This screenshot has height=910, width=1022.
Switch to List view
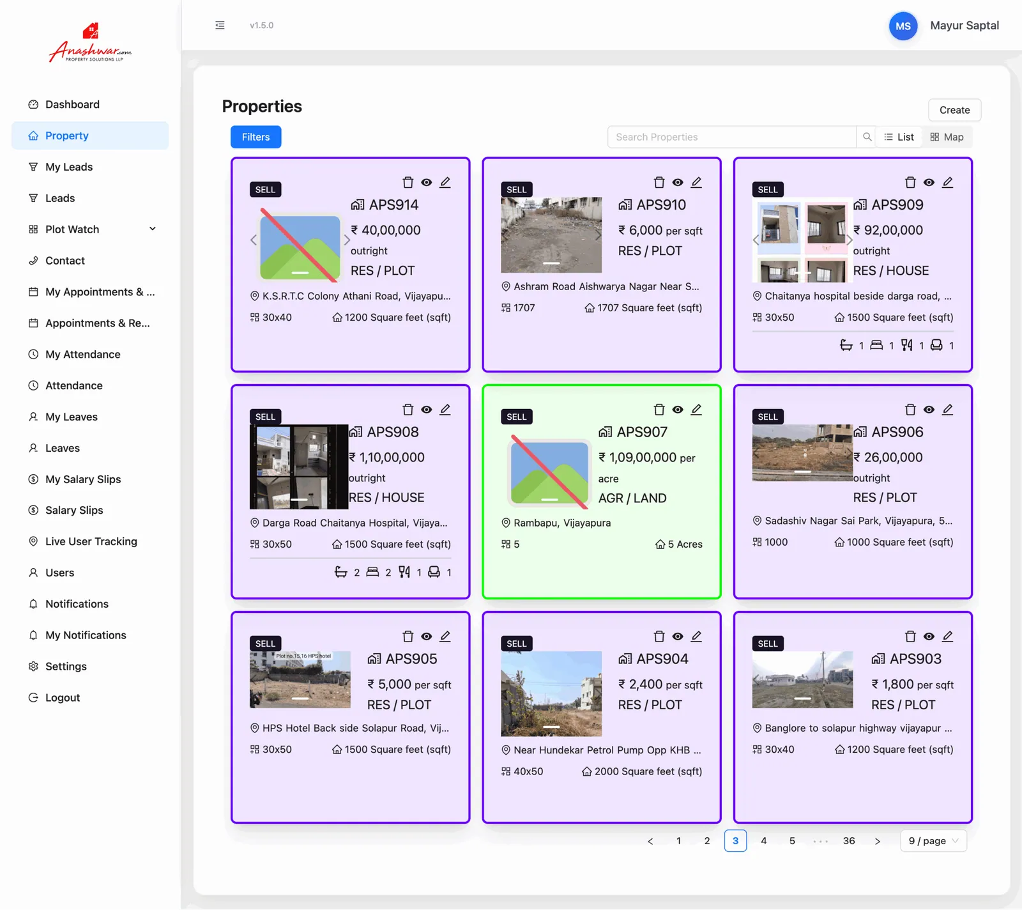[x=899, y=137]
